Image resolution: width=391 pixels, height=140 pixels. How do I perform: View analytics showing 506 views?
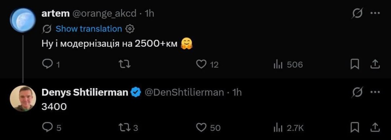[288, 64]
